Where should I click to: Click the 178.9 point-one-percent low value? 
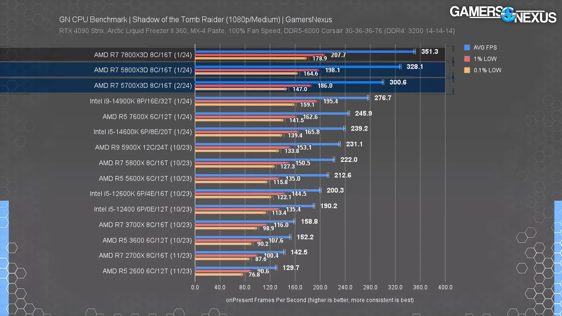click(320, 58)
